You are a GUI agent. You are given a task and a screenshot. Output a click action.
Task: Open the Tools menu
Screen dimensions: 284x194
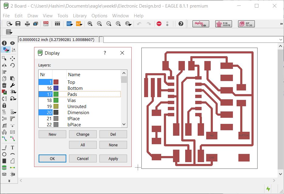(x=63, y=16)
